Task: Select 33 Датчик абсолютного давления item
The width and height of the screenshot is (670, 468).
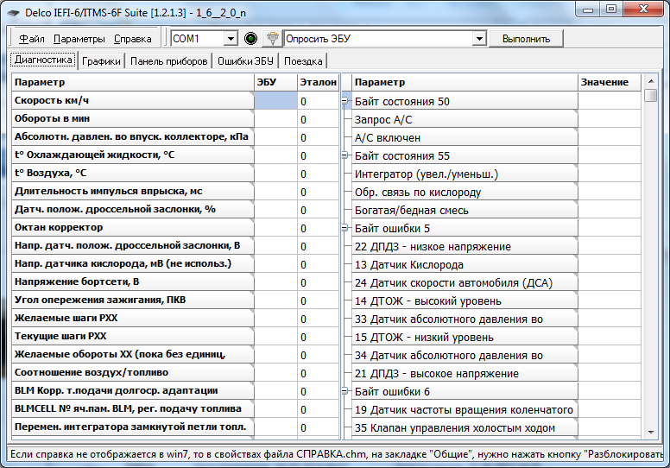Action: 465,319
